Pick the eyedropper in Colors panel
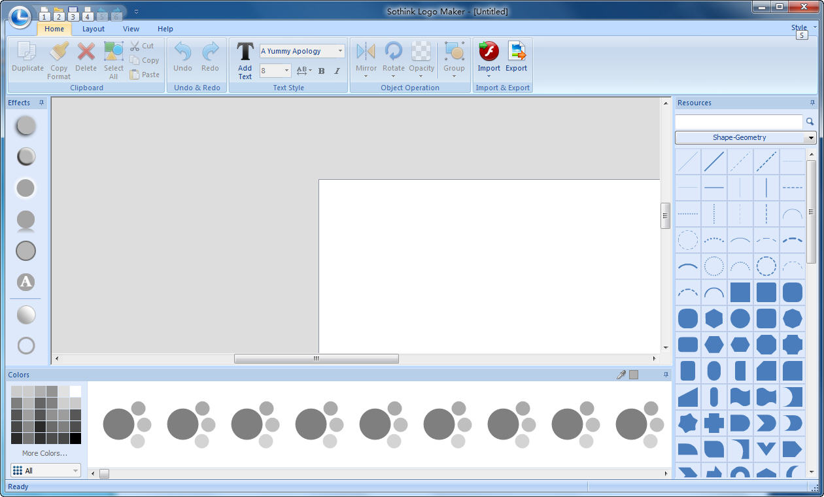Viewport: 824px width, 497px height. click(621, 375)
